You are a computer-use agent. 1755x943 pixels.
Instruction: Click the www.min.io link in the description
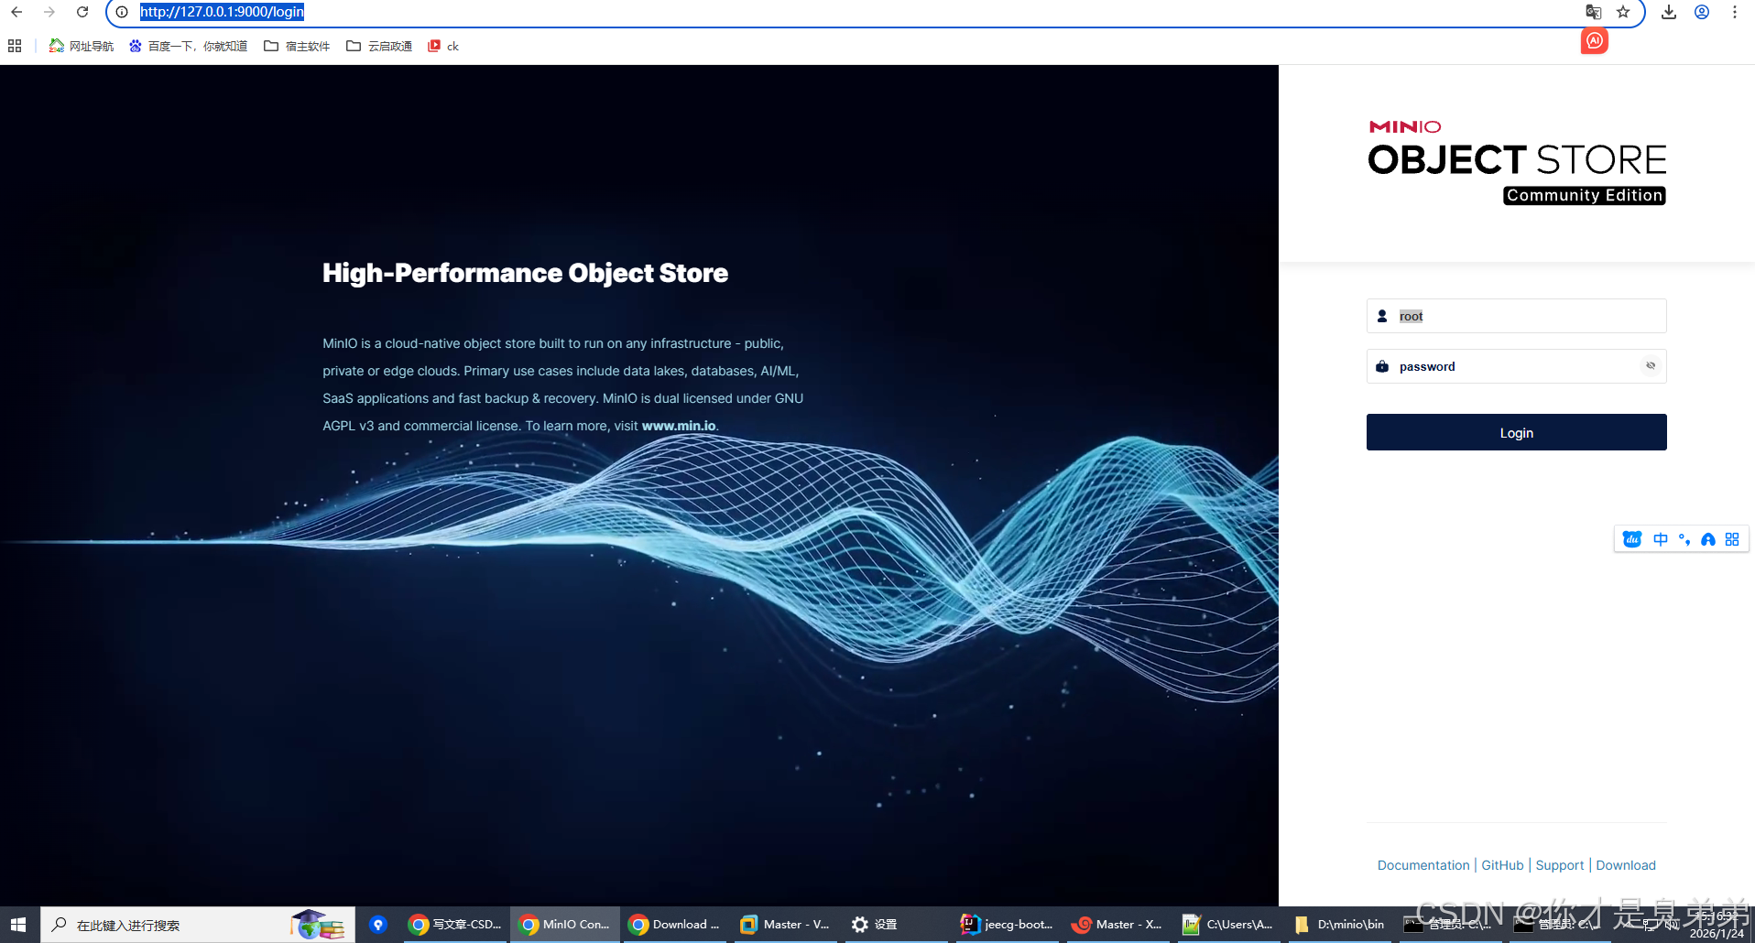[x=679, y=426]
